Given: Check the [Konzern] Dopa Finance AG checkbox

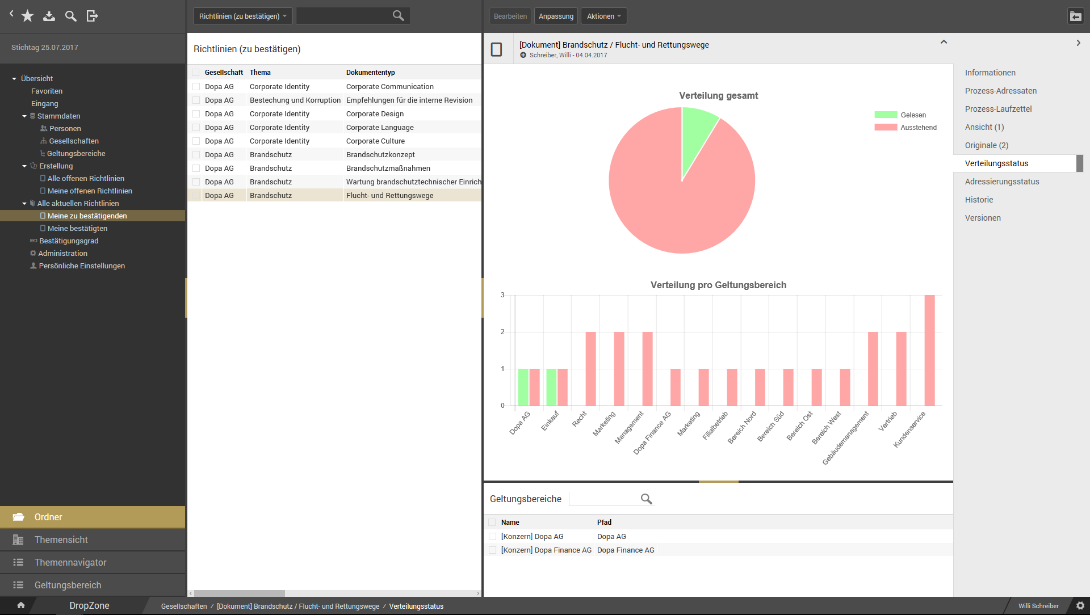Looking at the screenshot, I should pos(492,550).
